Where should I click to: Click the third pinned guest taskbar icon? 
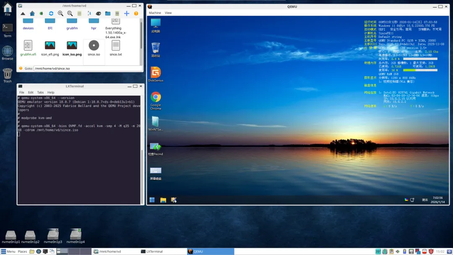point(174,200)
